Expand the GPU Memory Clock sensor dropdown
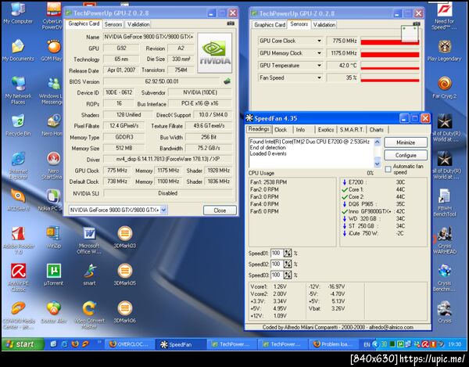Viewport: 469px width, 367px height. (319, 53)
